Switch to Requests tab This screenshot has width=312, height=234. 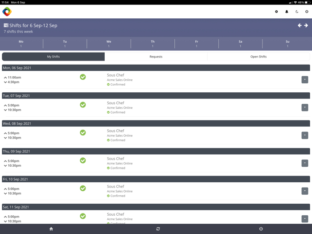156,57
